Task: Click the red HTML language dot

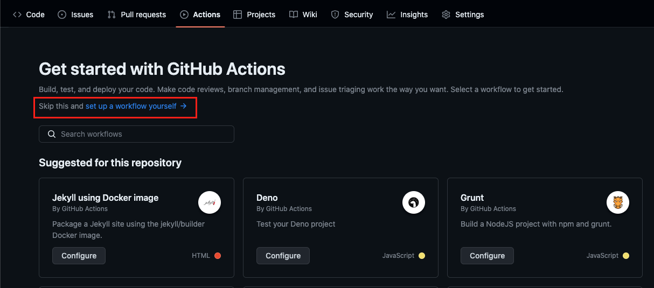Action: pos(218,256)
